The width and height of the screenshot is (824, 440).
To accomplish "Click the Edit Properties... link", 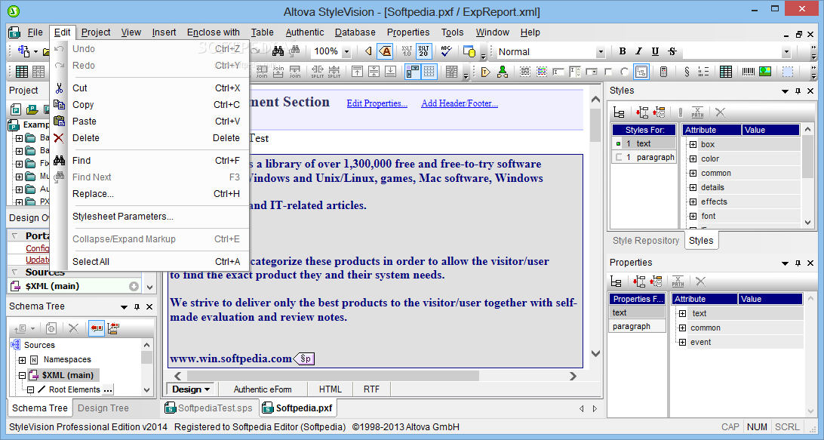I will pos(377,103).
